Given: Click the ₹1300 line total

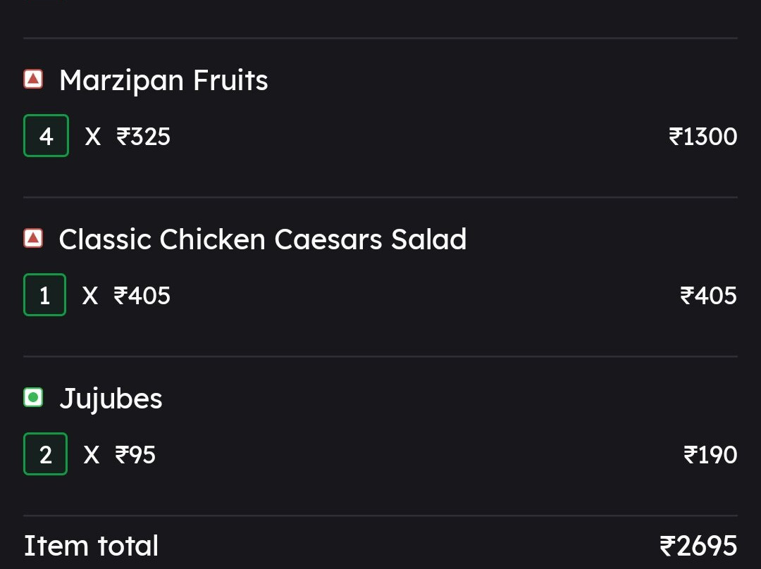Looking at the screenshot, I should tap(703, 137).
